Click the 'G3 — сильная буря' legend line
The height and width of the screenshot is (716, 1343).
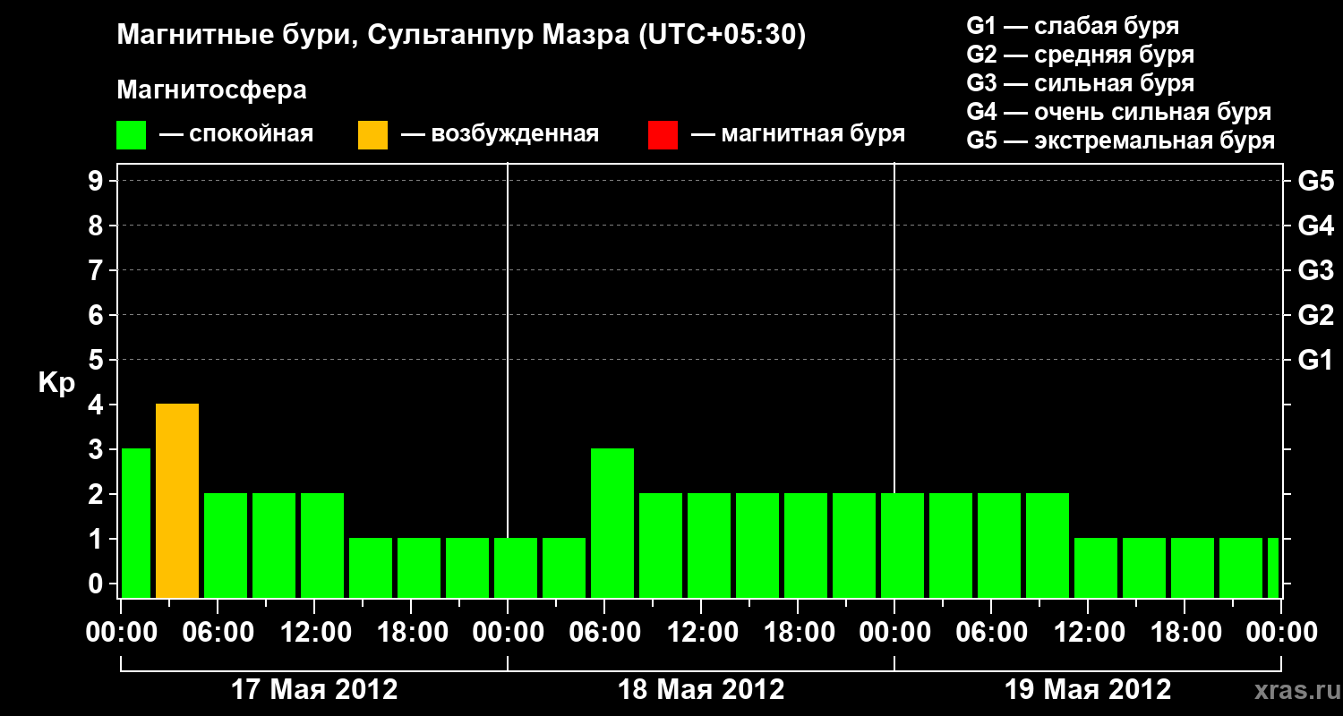[1080, 83]
